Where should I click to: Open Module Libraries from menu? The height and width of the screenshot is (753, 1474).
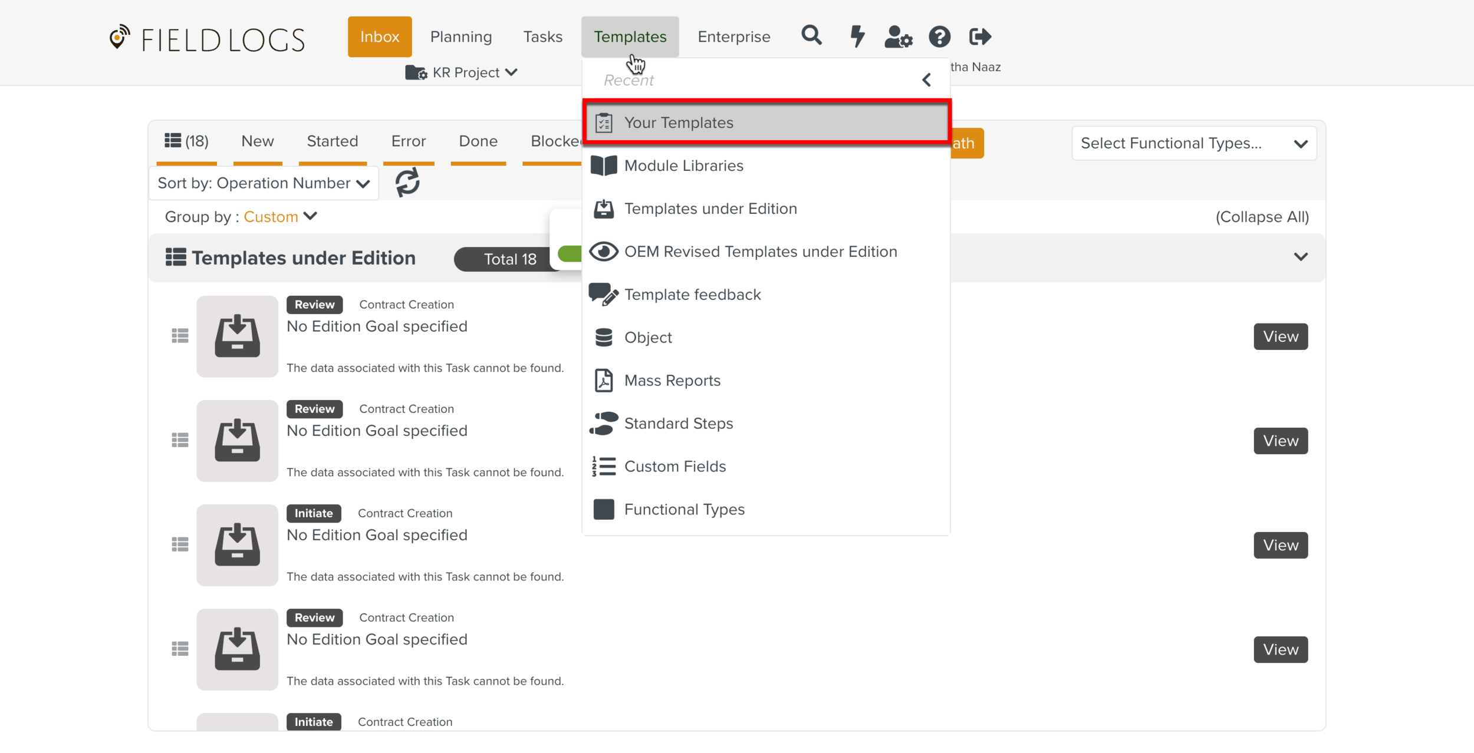pyautogui.click(x=683, y=166)
